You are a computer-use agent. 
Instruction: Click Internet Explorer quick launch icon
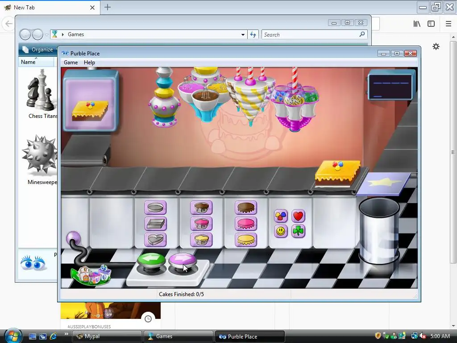tap(54, 336)
